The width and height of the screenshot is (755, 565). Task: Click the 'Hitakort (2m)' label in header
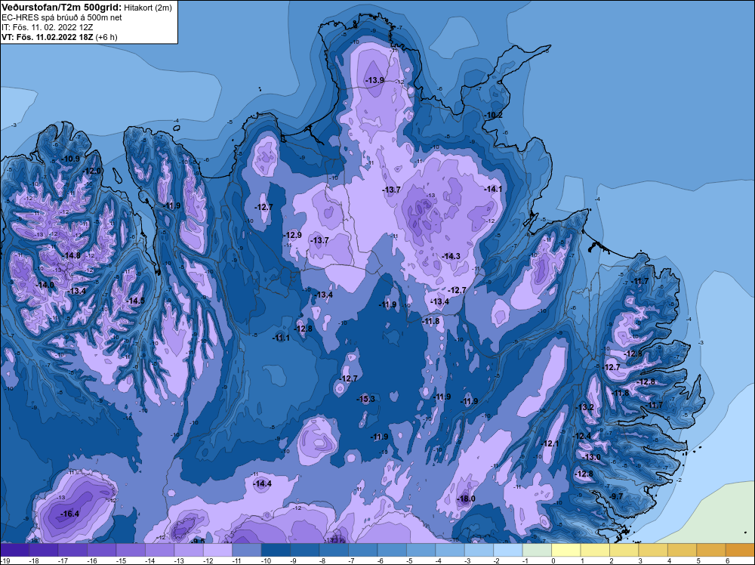coord(148,8)
